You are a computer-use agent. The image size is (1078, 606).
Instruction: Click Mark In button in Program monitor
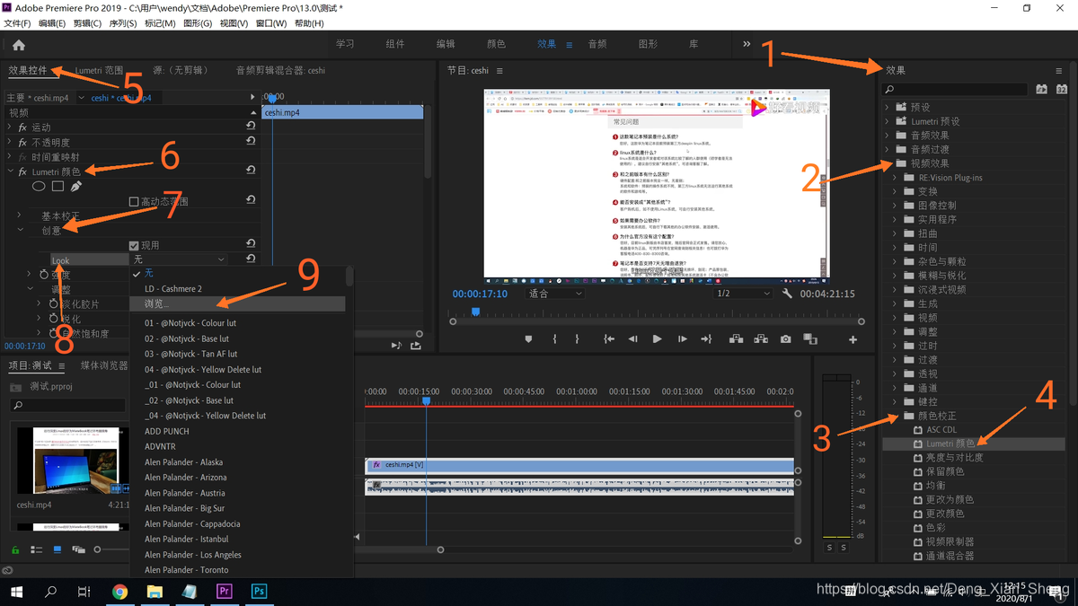tap(554, 339)
